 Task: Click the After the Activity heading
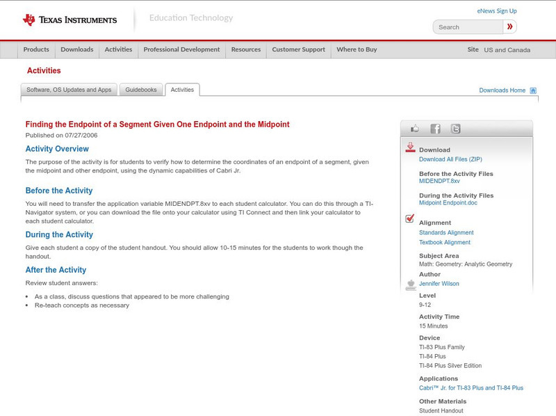pos(56,270)
